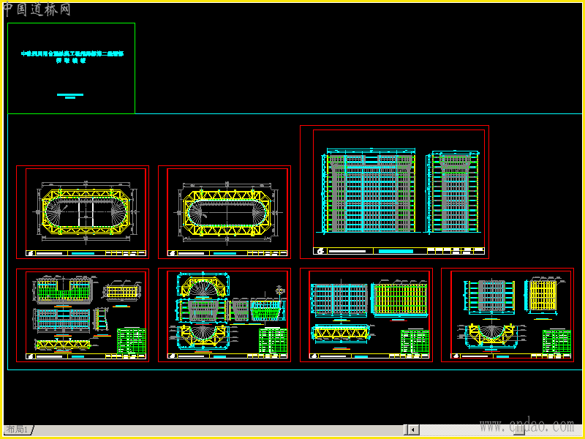Select oval plan drawing with white partitions
The image size is (585, 439).
click(86, 211)
